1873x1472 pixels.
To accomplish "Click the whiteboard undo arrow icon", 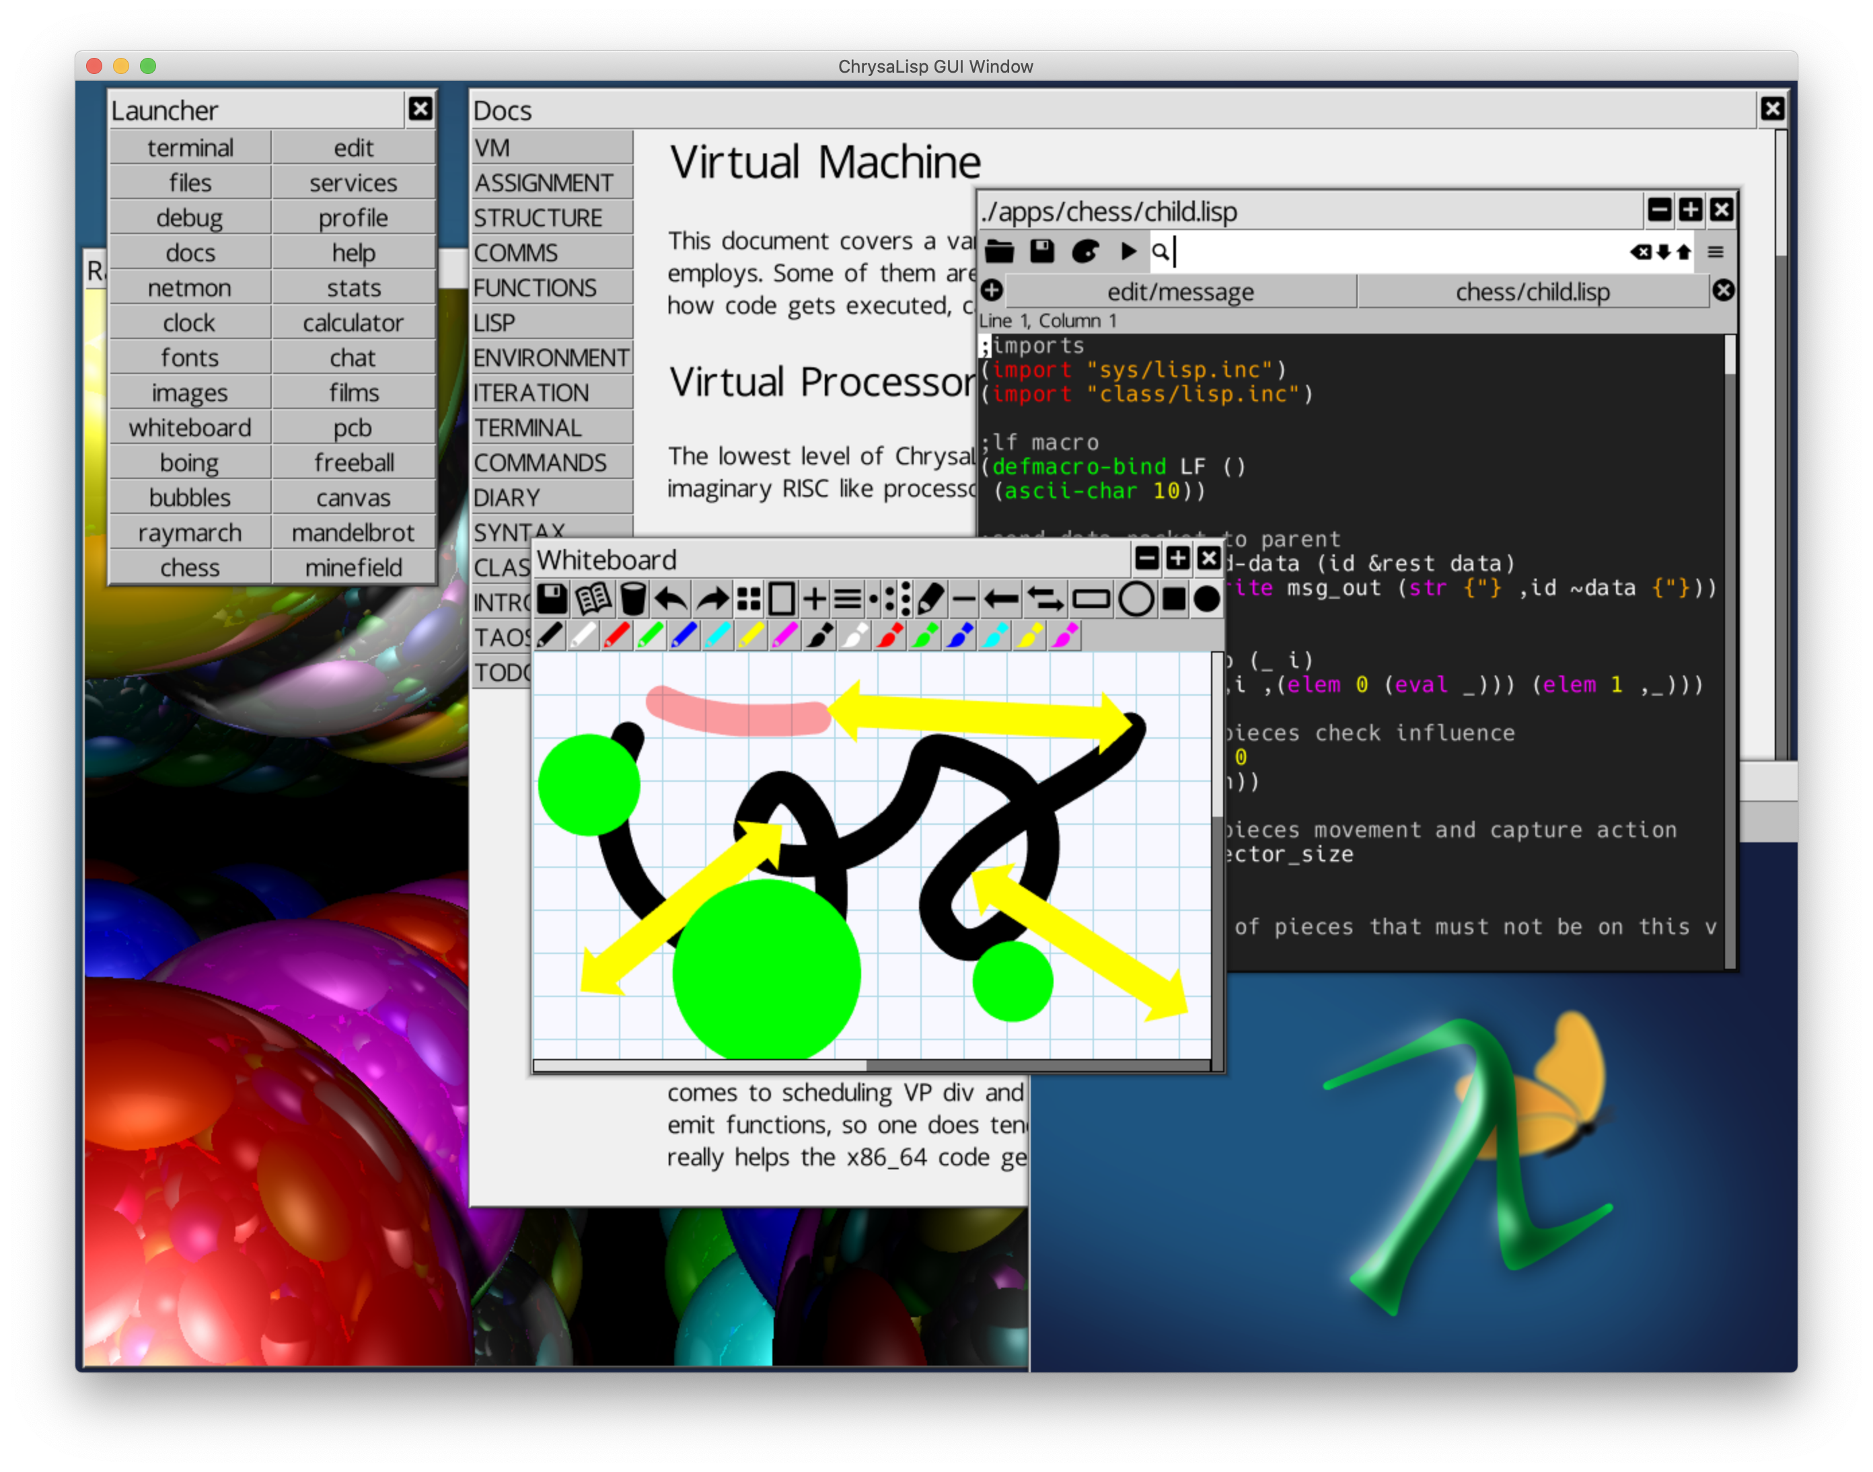I will (x=671, y=599).
